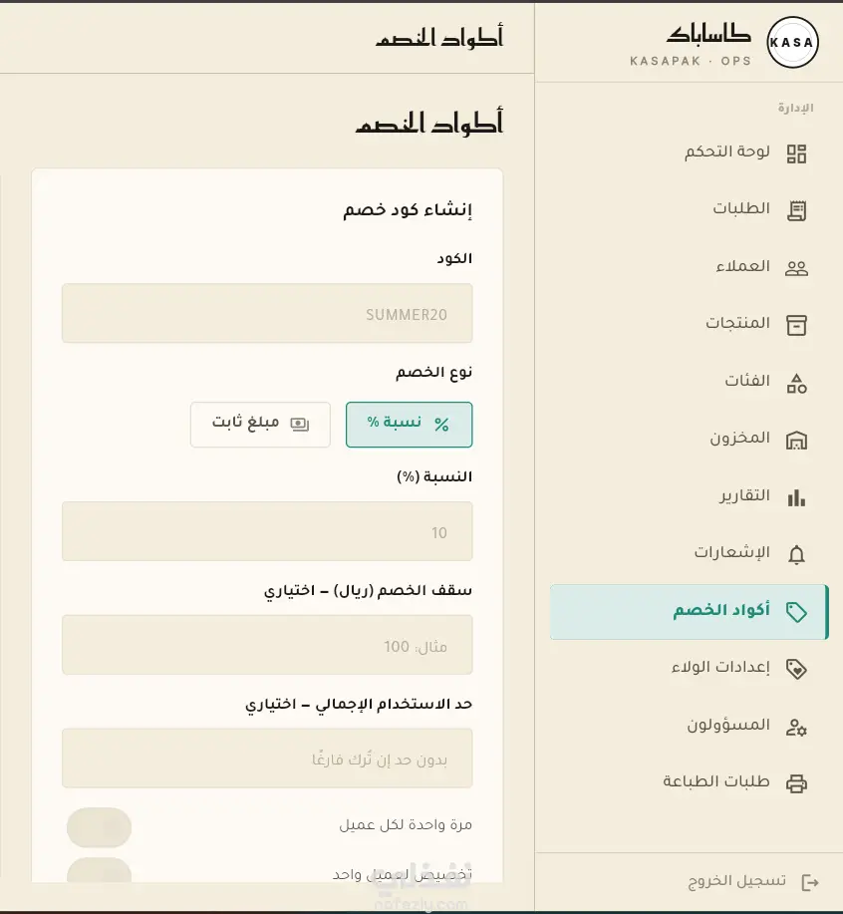
Task: Focus the code field showing SUMMER20
Action: pos(267,314)
